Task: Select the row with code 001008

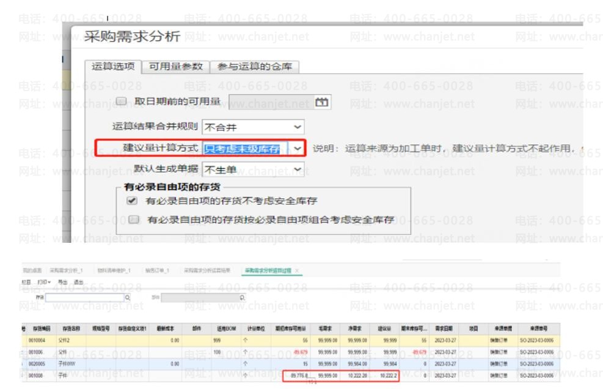Action: (291, 375)
